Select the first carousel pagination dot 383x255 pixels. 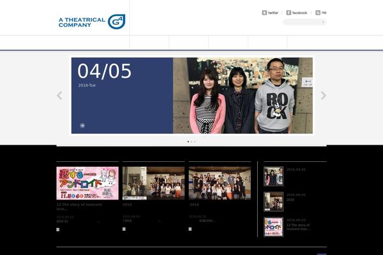[188, 142]
